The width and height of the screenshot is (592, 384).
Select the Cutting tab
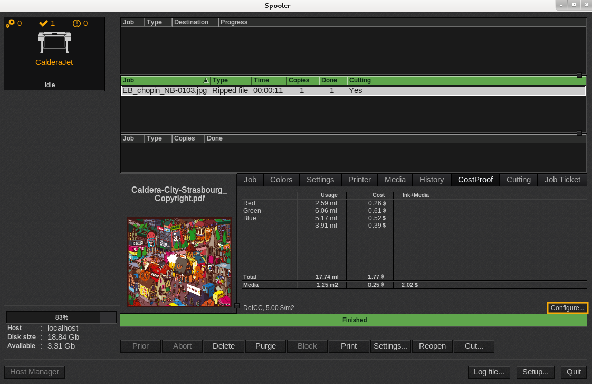click(518, 180)
